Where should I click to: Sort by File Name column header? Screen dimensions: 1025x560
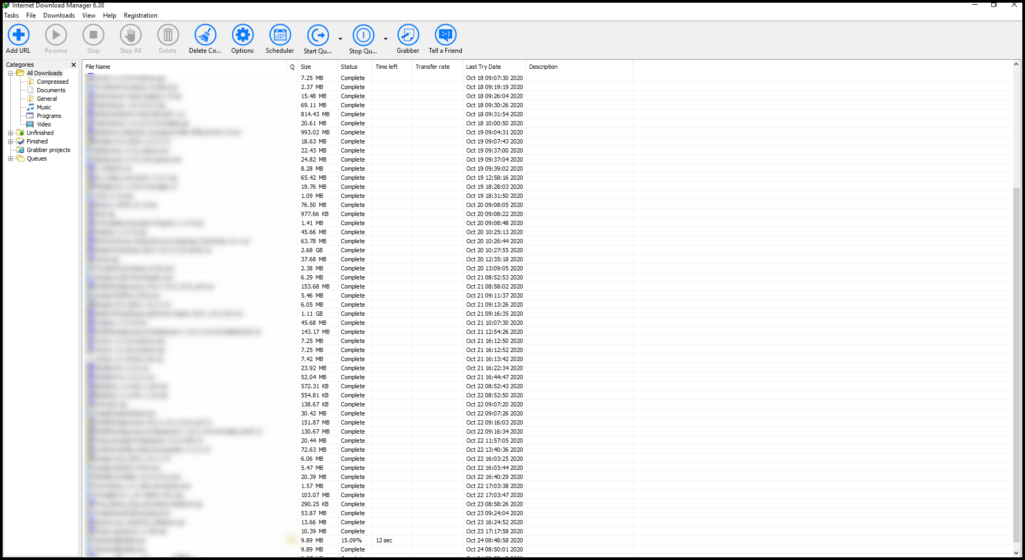coord(185,67)
